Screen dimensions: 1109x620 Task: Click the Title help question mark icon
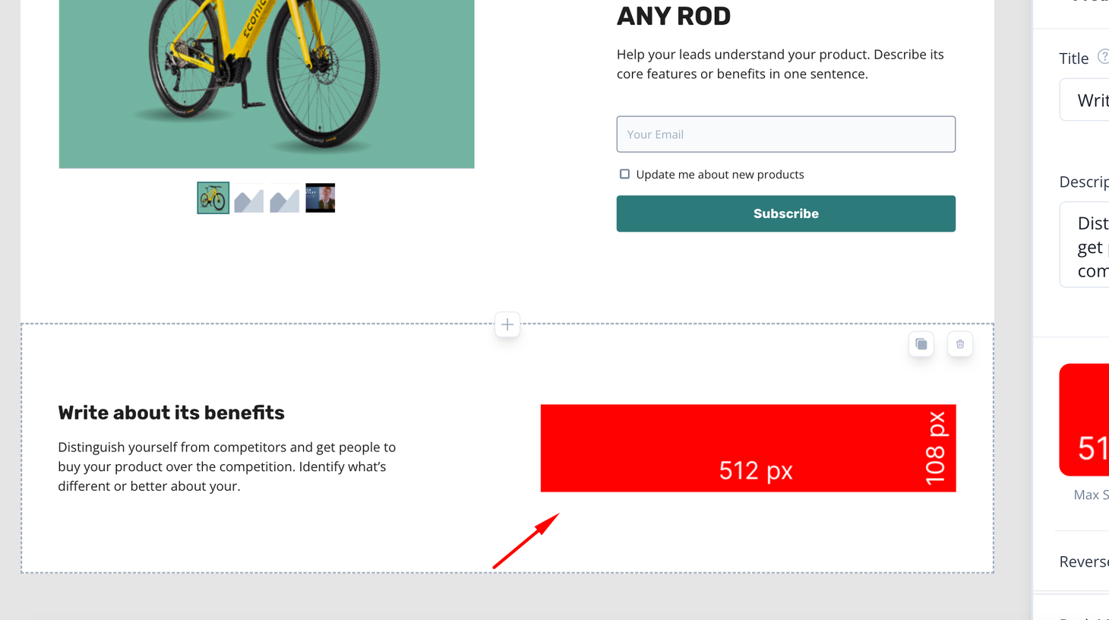1104,57
